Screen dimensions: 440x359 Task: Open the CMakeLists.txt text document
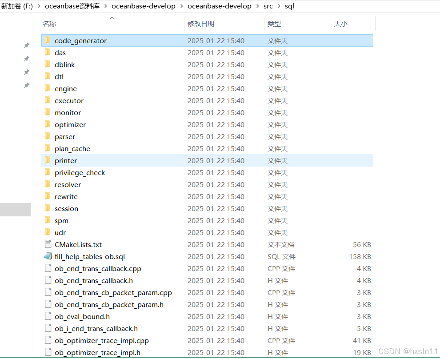coord(79,244)
